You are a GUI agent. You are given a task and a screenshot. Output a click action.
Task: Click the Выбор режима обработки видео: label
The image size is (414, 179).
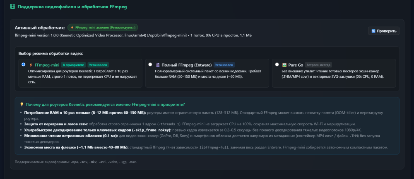[x=51, y=53]
